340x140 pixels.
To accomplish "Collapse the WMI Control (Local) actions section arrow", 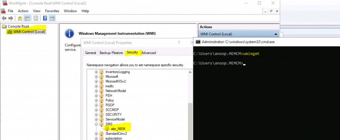I will tap(276, 34).
